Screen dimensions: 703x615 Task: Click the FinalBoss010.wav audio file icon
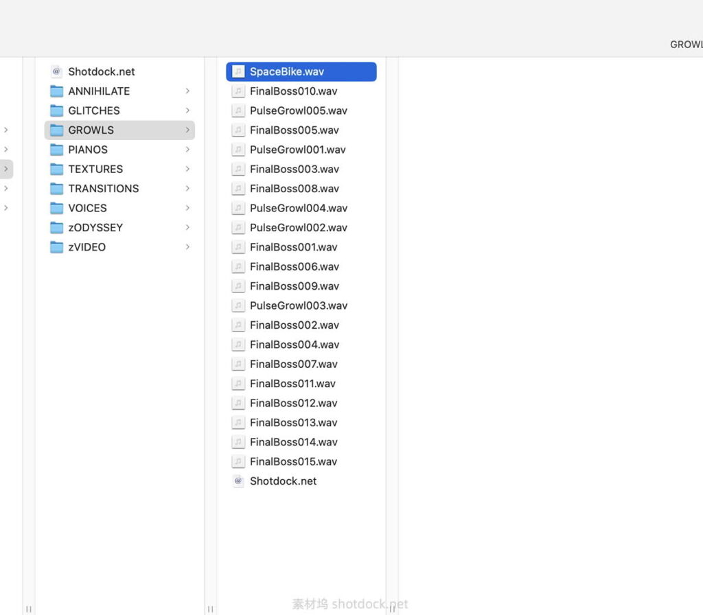coord(238,91)
